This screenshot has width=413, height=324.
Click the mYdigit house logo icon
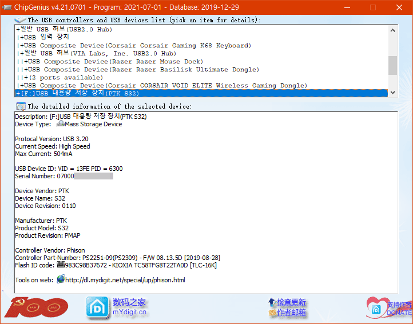pos(97,307)
